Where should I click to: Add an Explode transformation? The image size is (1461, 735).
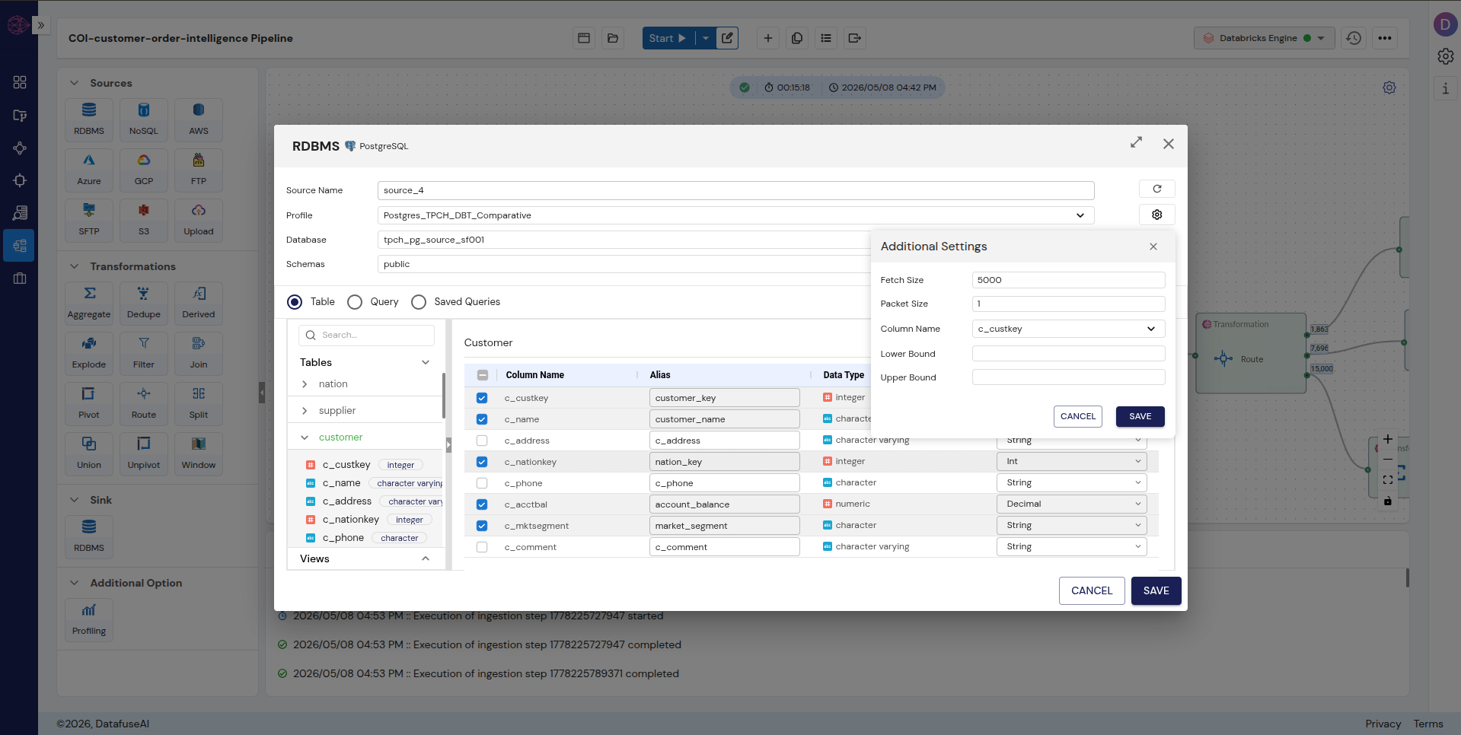[89, 352]
